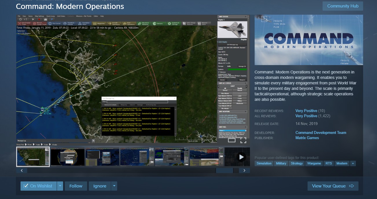The image size is (377, 199).
Task: Open Magazines button in game screenshot toolbar
Action: pyautogui.click(x=99, y=23)
